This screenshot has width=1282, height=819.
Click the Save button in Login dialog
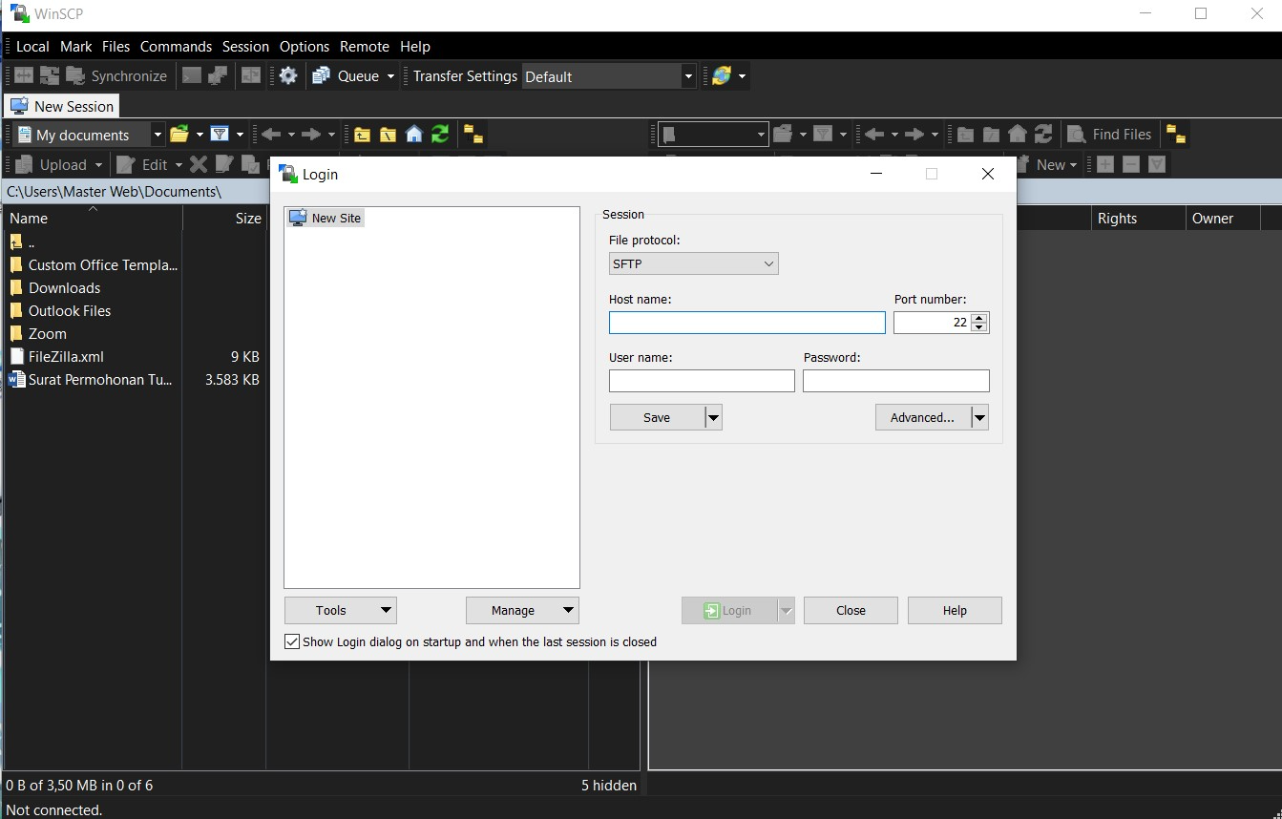(657, 417)
